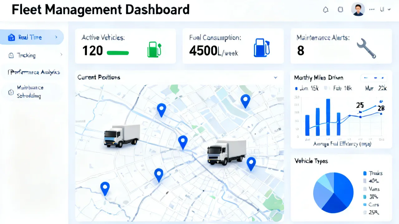Click the map pin just right of larger truck
The width and height of the screenshot is (399, 224).
[x=251, y=164]
